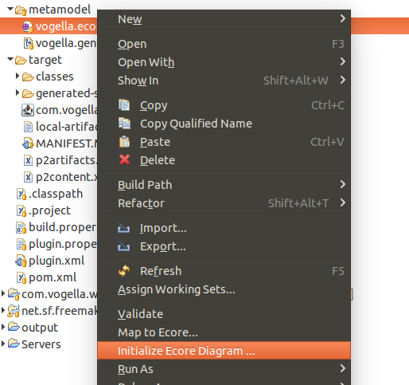This screenshot has height=385, width=409.
Task: Open the New submenu arrow
Action: [343, 18]
